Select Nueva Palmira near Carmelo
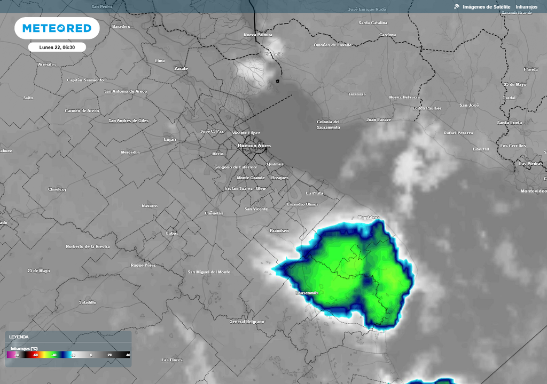This screenshot has height=384, width=547. pyautogui.click(x=257, y=34)
